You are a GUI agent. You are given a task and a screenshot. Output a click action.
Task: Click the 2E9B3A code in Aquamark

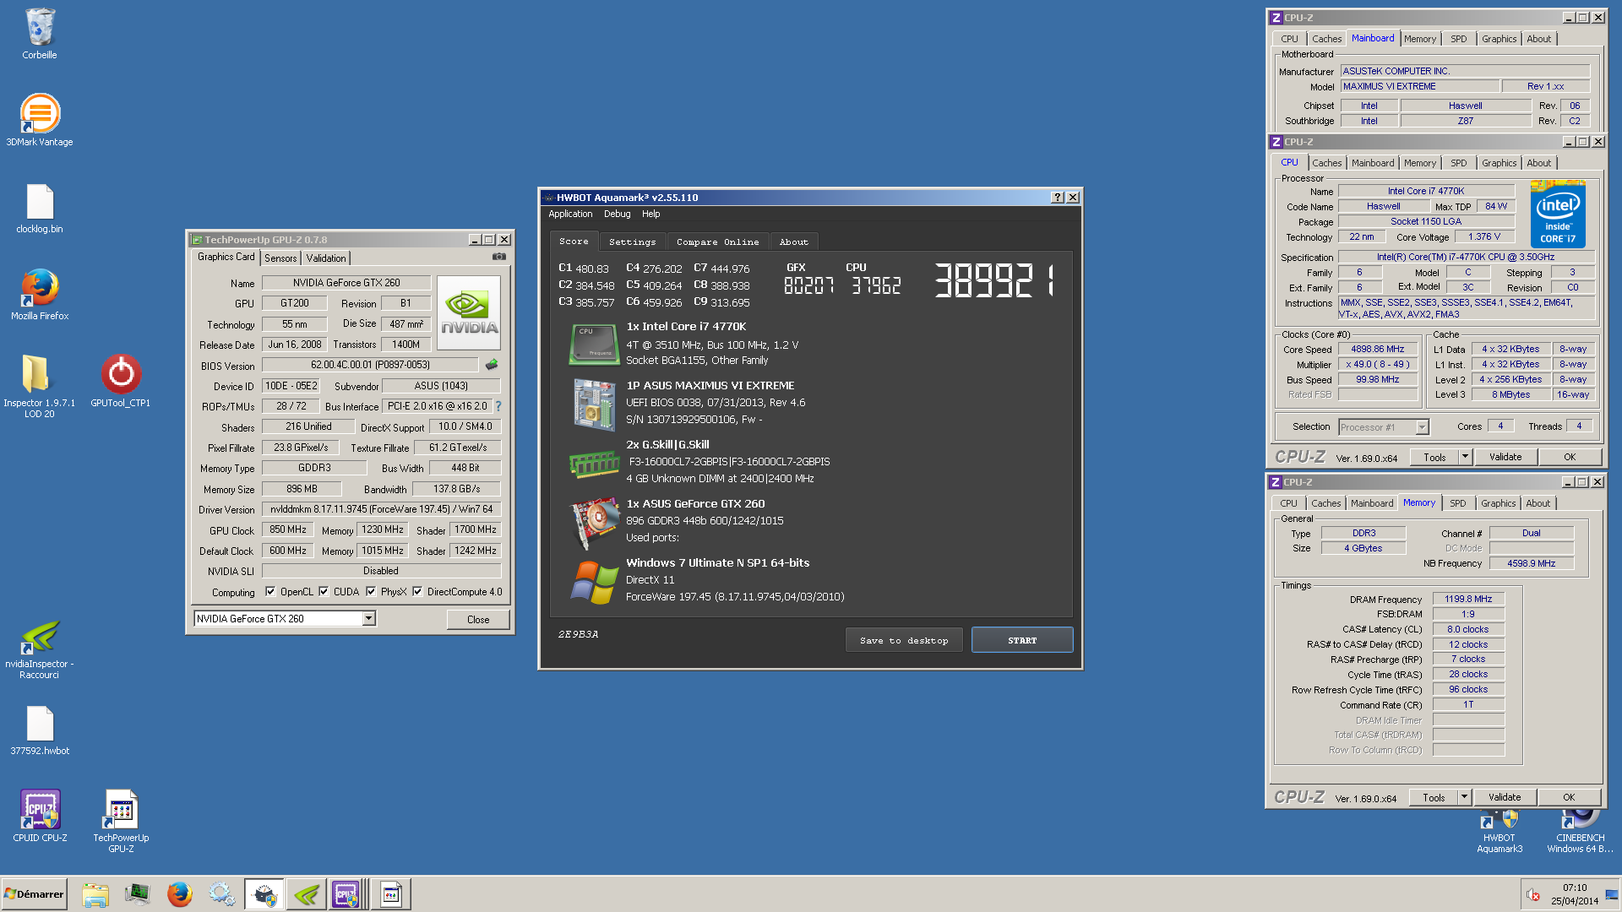click(x=578, y=634)
